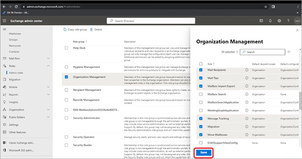Open the notifications bell

tap(270, 21)
